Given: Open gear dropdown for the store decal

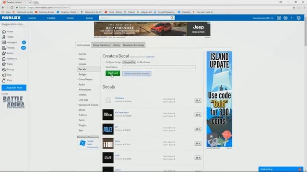Looking at the screenshot, I should click(x=198, y=143).
